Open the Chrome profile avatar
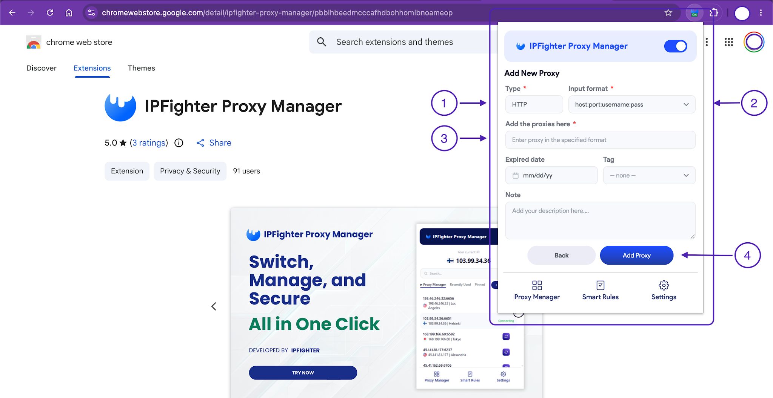Image resolution: width=773 pixels, height=398 pixels. coord(742,13)
